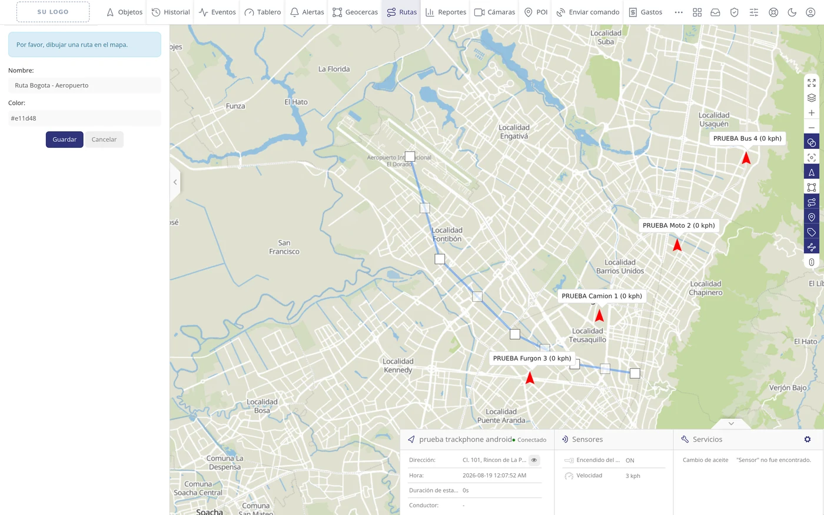Open the lifebuoy support icon
Screen dimensions: 824x515
click(x=773, y=12)
